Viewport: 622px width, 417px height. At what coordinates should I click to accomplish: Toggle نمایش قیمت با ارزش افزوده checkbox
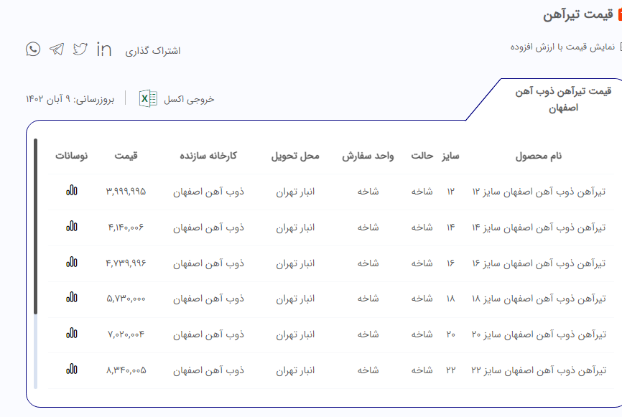click(620, 47)
